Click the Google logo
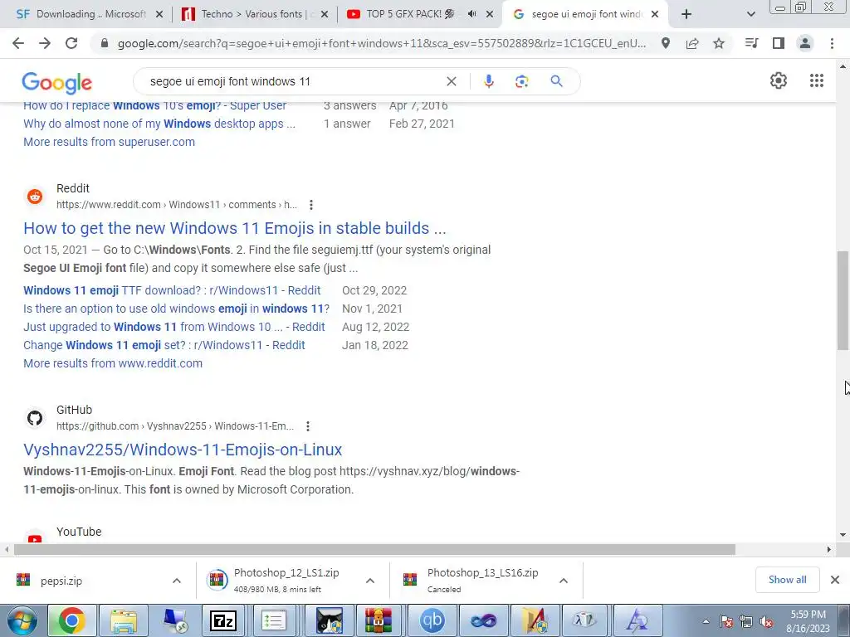The height and width of the screenshot is (637, 850). pos(57,82)
